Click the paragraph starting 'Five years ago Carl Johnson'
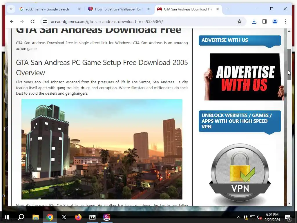The width and height of the screenshot is (297, 223). coord(102,88)
